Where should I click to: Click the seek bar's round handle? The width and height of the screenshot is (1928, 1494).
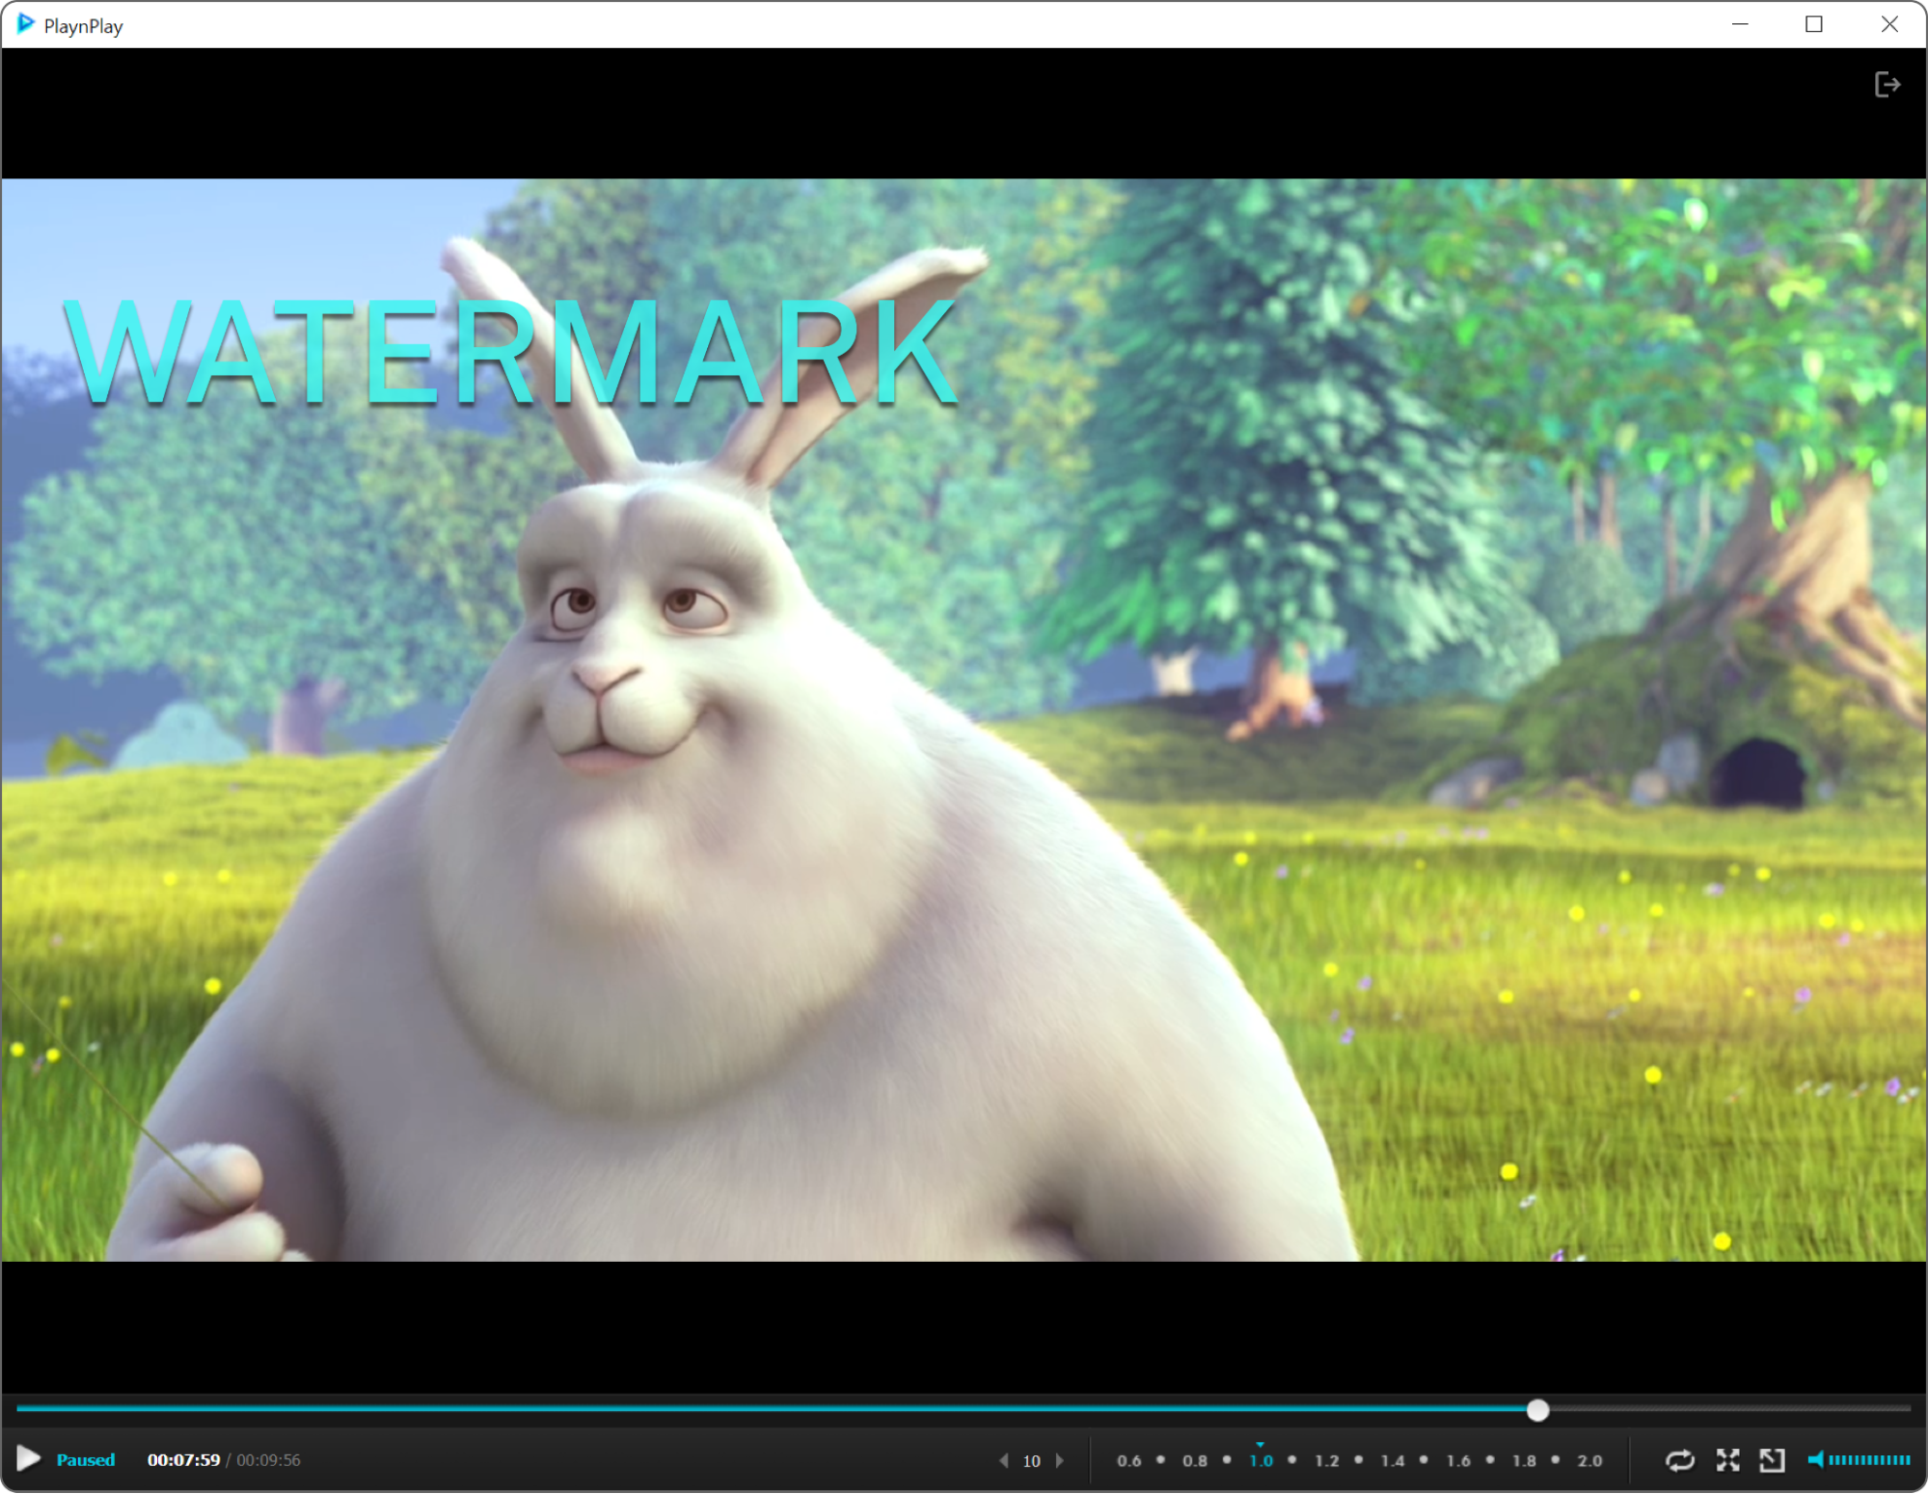[x=1537, y=1410]
